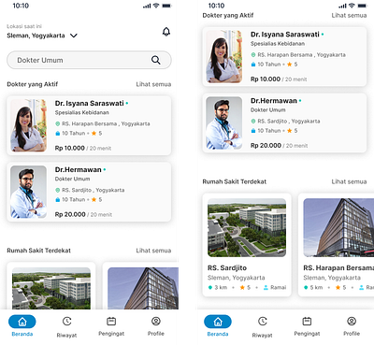374x345 pixels.
Task: Switch to Riwayat tab in left screen
Action: pos(66,326)
